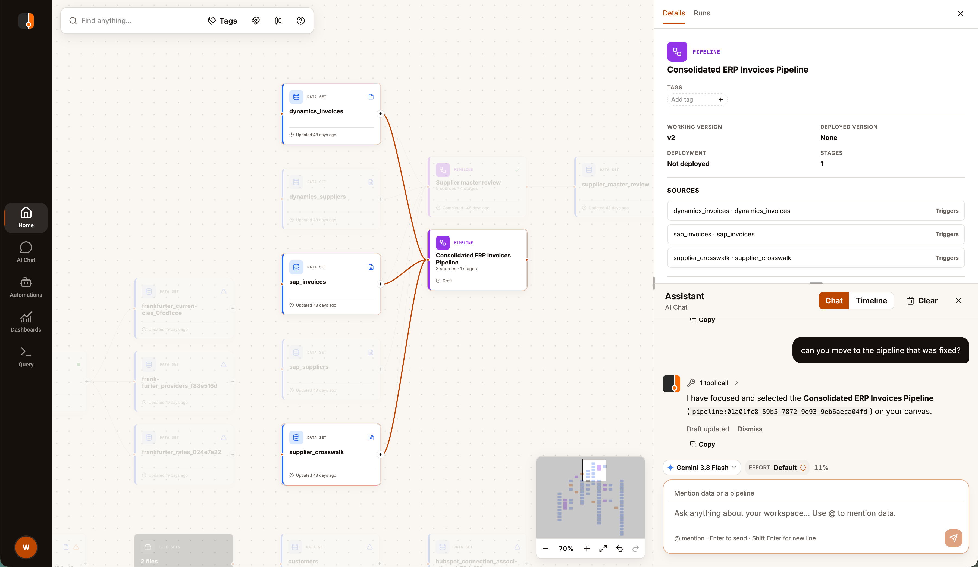This screenshot has width=978, height=567.
Task: Click the Ask anything chat input
Action: click(816, 513)
